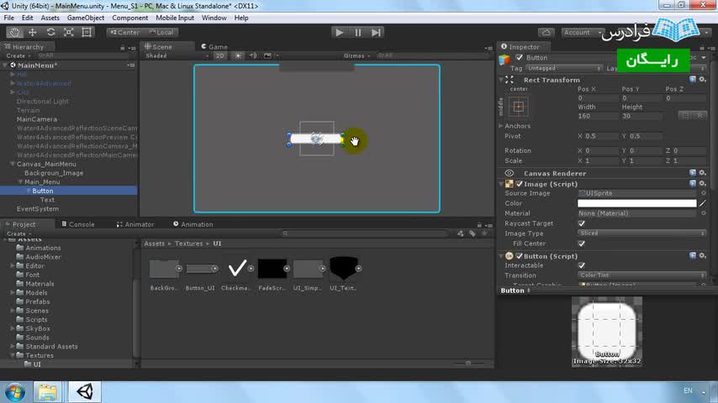Collapse Canvas_MainMenu in Hierarchy
718x403 pixels.
(13, 164)
